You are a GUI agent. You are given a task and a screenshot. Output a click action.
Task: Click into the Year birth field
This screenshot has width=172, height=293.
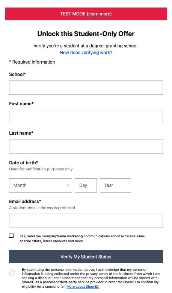pos(115,185)
